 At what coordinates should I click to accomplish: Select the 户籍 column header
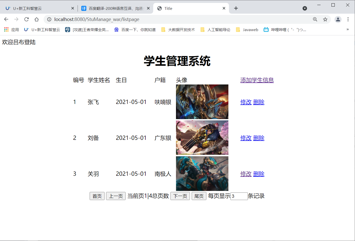tap(160, 80)
